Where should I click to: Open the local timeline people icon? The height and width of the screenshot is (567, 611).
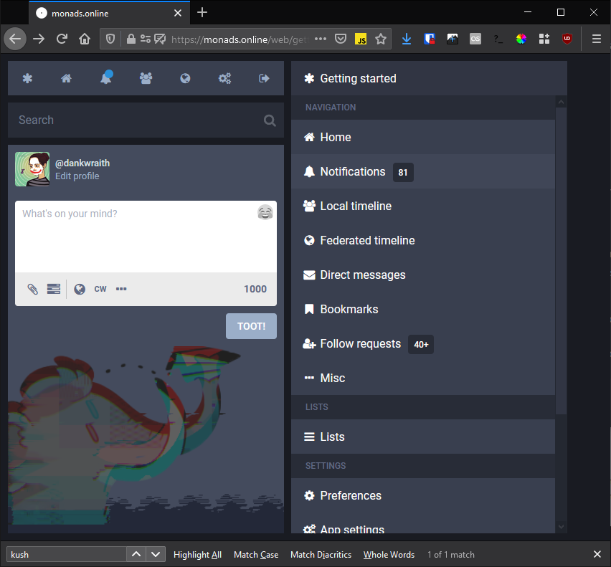point(146,79)
